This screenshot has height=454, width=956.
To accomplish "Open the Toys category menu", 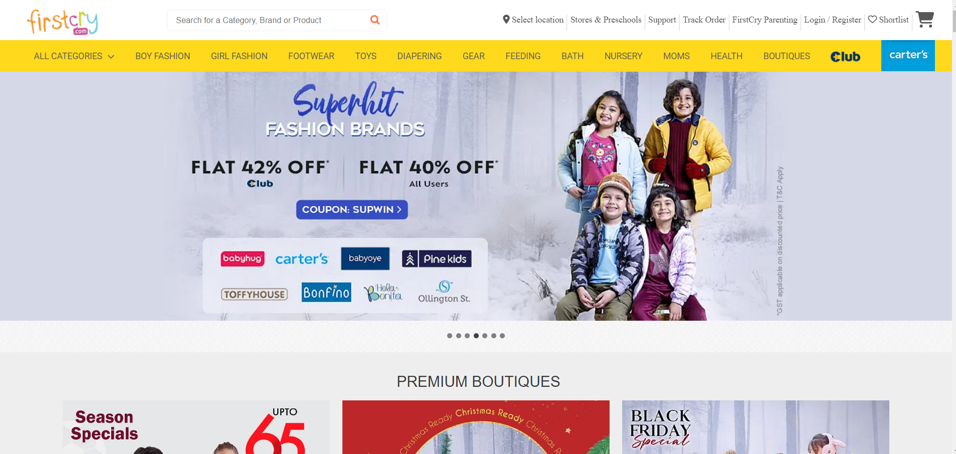I will tap(365, 56).
